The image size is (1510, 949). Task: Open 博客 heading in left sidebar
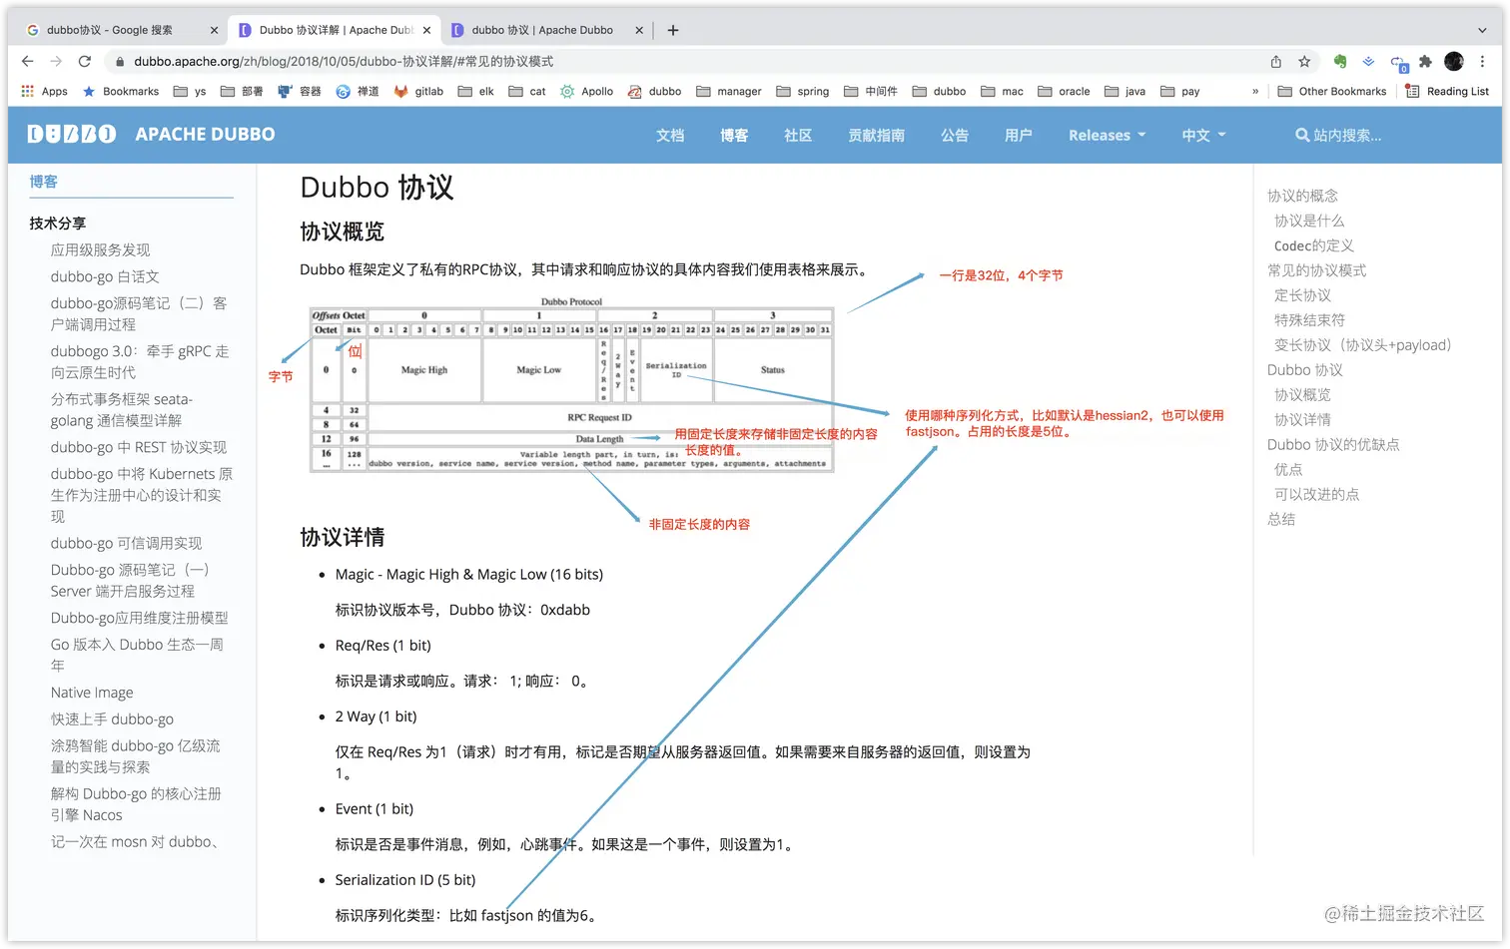44,182
